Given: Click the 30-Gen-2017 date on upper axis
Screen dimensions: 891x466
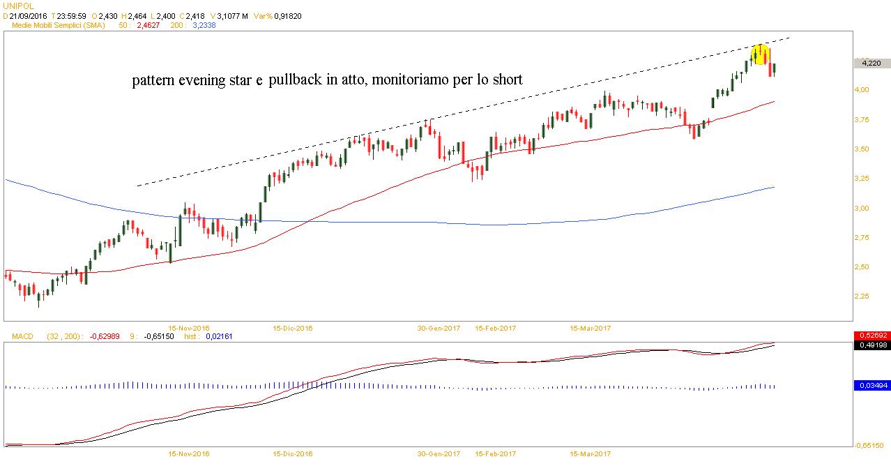Looking at the screenshot, I should click(x=439, y=327).
